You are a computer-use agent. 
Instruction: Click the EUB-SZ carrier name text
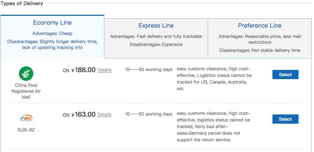coord(26,130)
